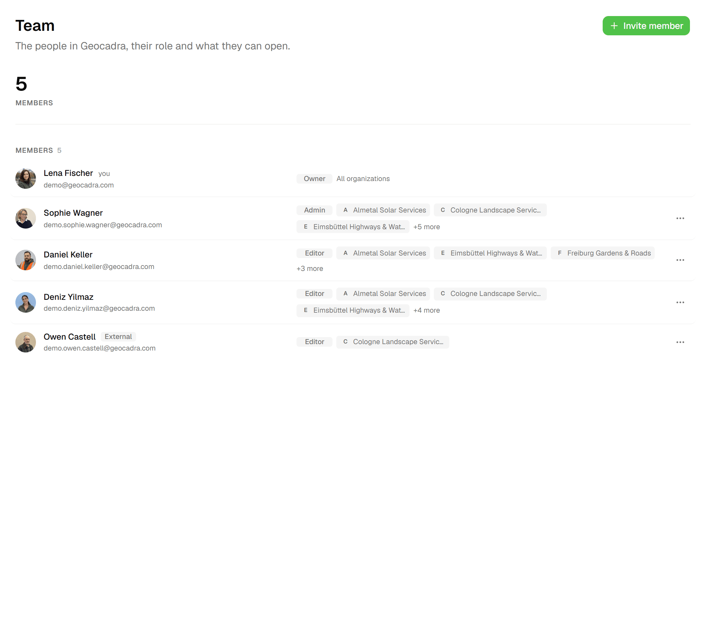706x642 pixels.
Task: Select Eimsbüttel Highways chip in Daniel Keller's row
Action: point(490,253)
